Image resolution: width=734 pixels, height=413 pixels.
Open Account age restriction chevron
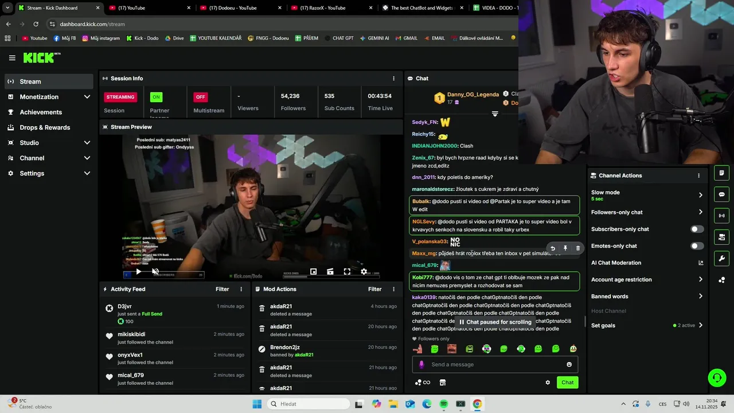(701, 279)
